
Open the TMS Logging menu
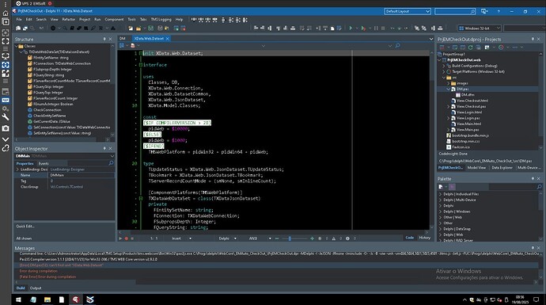click(x=161, y=20)
